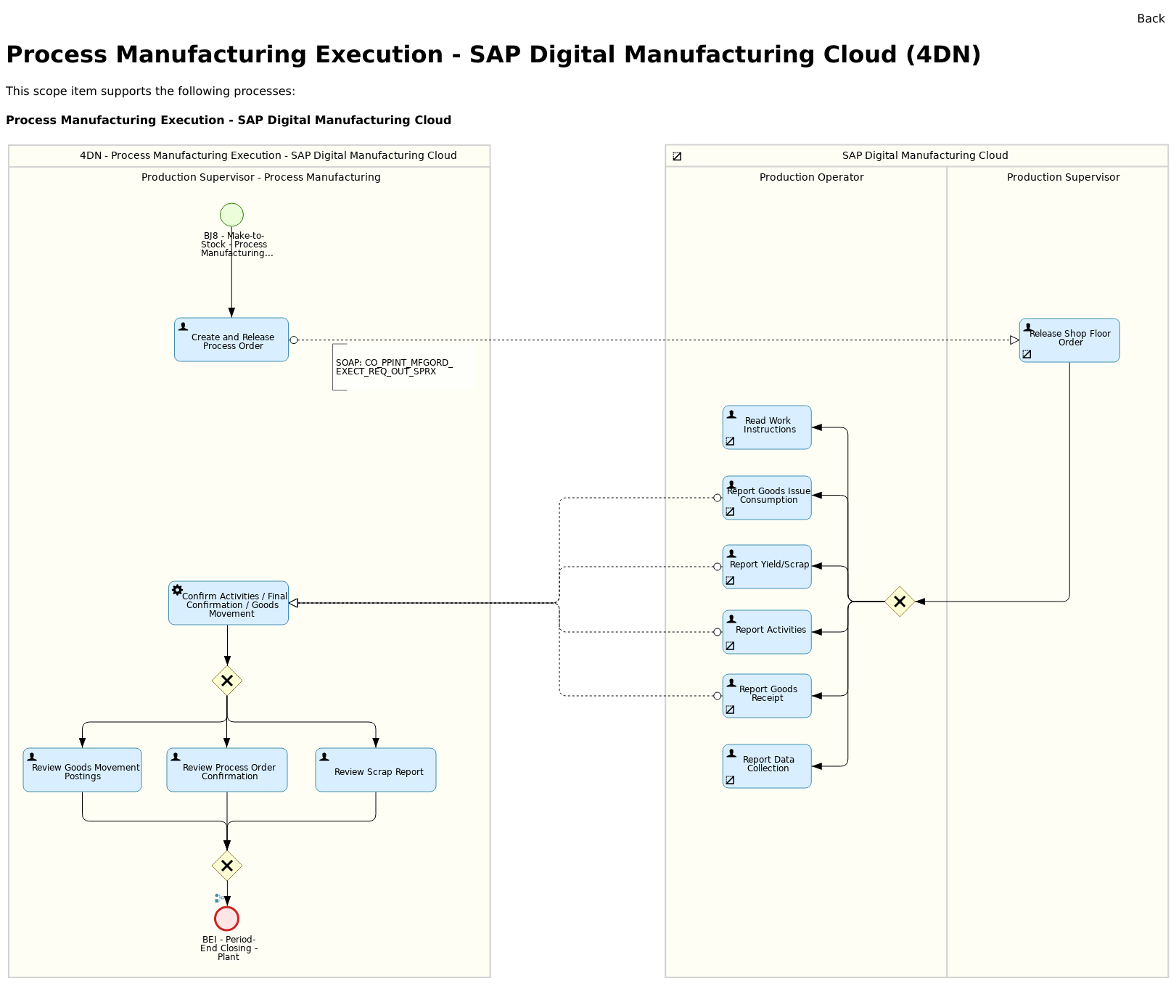Click the person icon on Create and Release Process Order
1171x989 pixels.
click(x=184, y=325)
